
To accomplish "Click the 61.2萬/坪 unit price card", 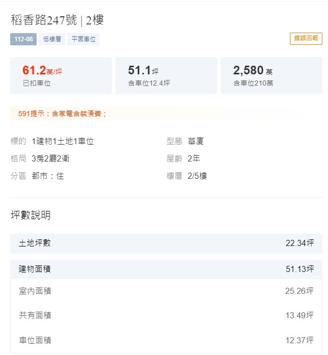I will point(61,75).
